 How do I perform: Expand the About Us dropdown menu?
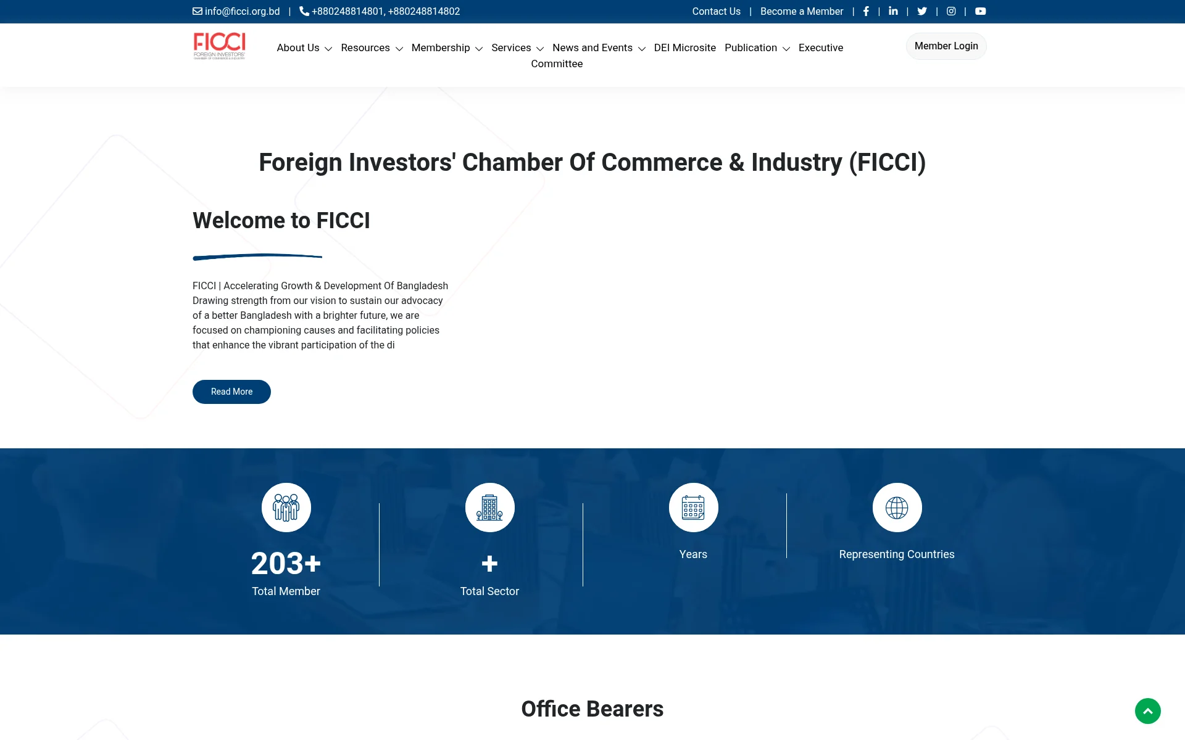pos(304,47)
